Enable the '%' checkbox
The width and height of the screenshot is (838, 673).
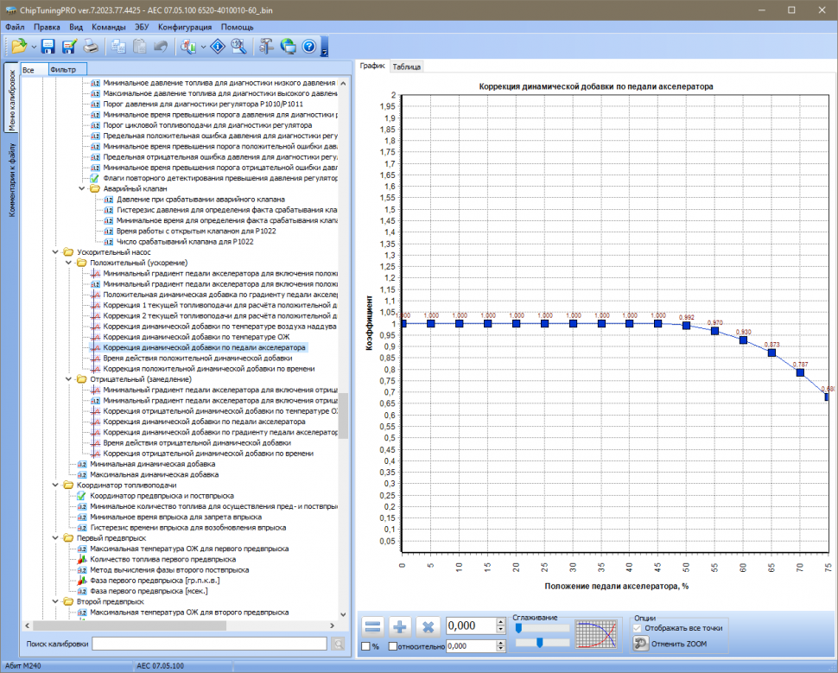click(x=365, y=646)
